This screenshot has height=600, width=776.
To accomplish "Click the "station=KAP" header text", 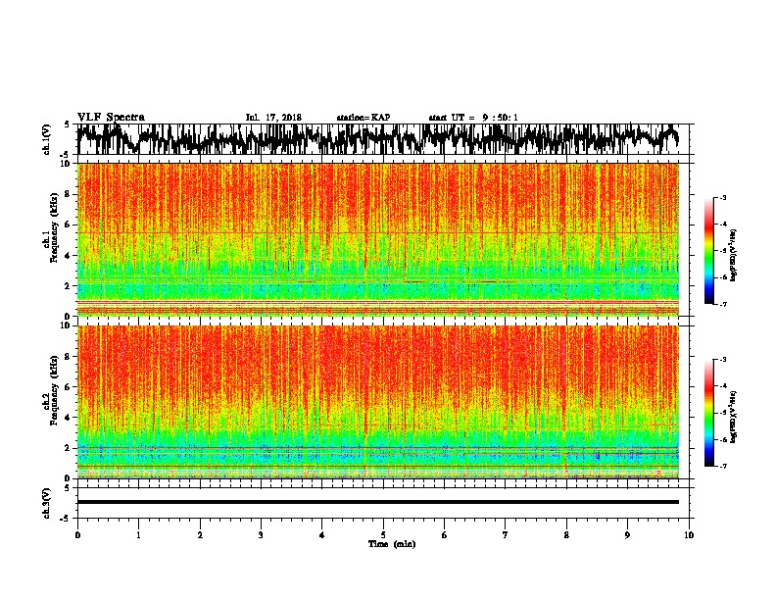I will coord(364,118).
